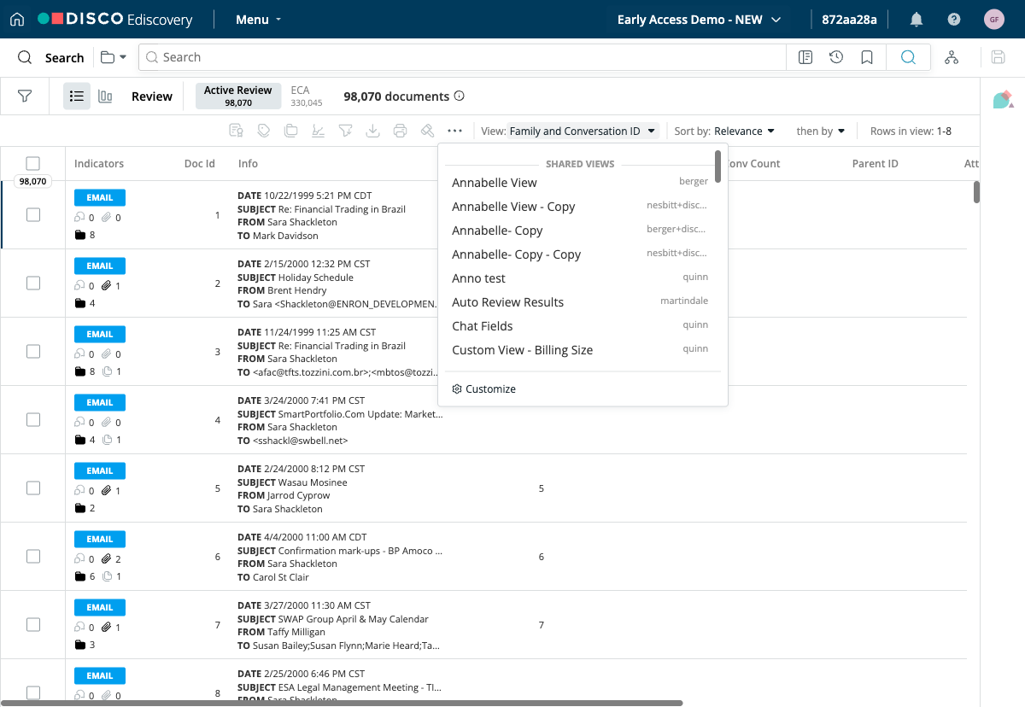Run search with blue magnifier button

908,57
